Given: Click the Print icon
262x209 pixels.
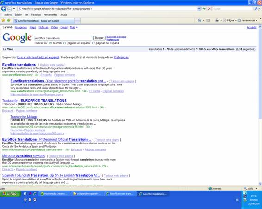Looking at the screenshot, I should 217,20.
